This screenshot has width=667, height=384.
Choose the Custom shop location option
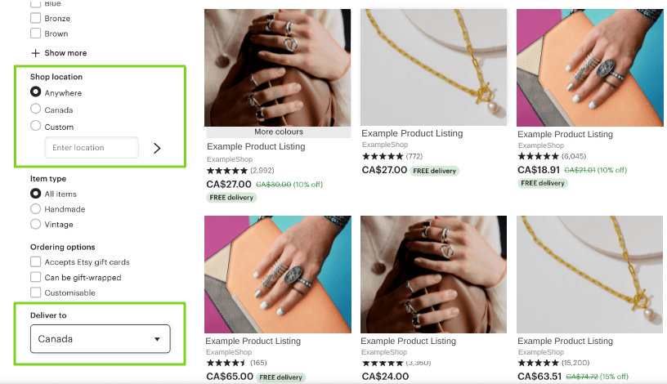click(36, 127)
